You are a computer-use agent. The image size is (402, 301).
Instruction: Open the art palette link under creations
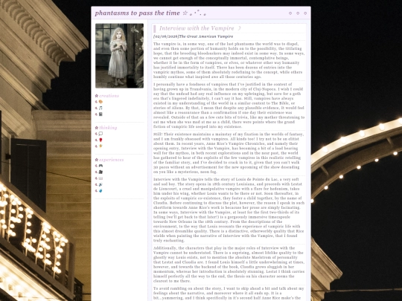tap(100, 102)
